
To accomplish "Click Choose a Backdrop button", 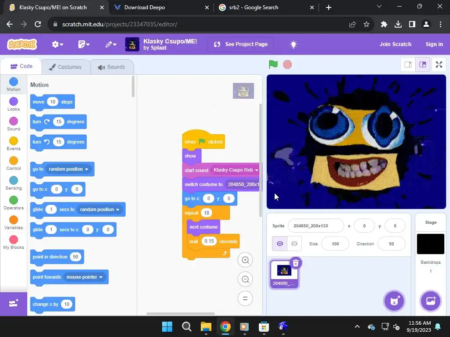I will click(431, 301).
